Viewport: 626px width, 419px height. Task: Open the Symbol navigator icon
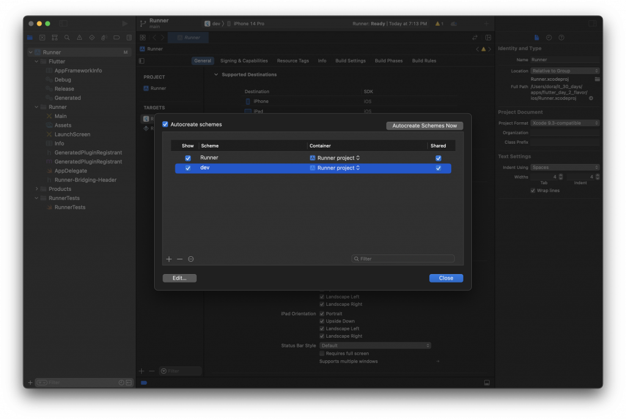coord(54,37)
